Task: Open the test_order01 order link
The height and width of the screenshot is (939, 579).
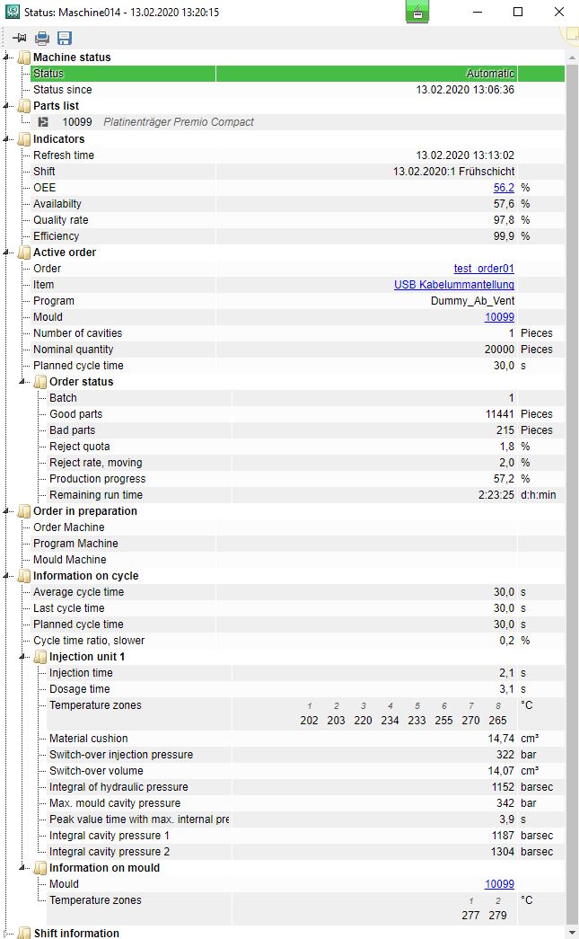Action: pyautogui.click(x=484, y=269)
